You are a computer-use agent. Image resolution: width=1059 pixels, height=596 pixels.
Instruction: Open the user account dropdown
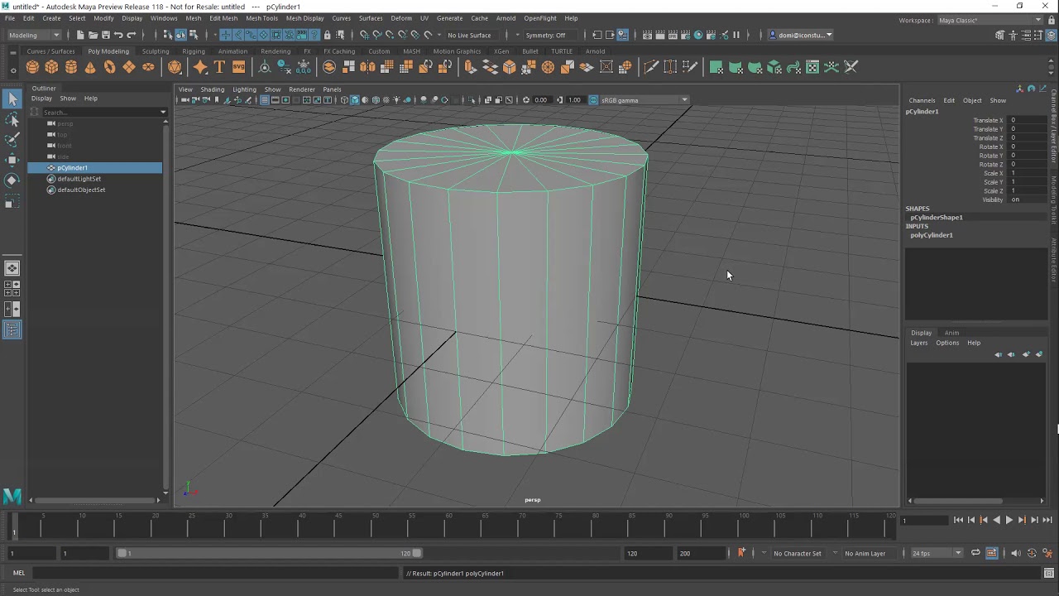(x=800, y=35)
